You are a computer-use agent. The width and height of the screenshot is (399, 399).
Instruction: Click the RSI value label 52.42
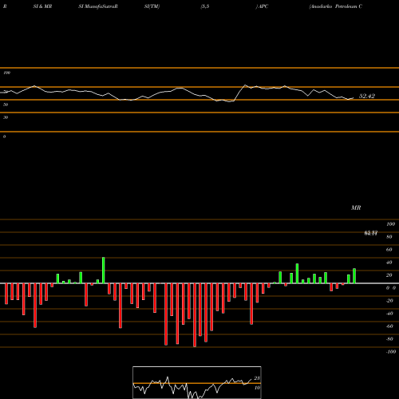click(367, 96)
